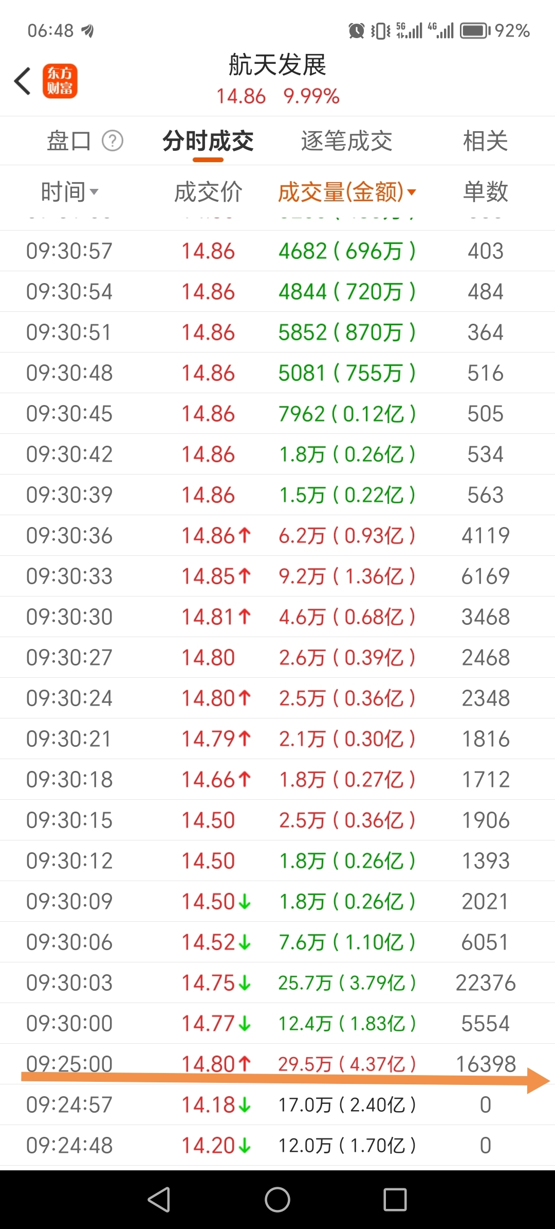Tap the alarm clock status icon
The width and height of the screenshot is (555, 1229).
coord(356,31)
